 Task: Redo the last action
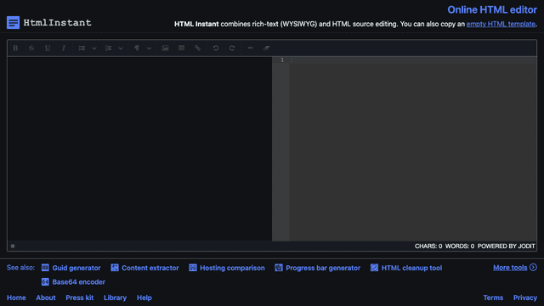232,48
